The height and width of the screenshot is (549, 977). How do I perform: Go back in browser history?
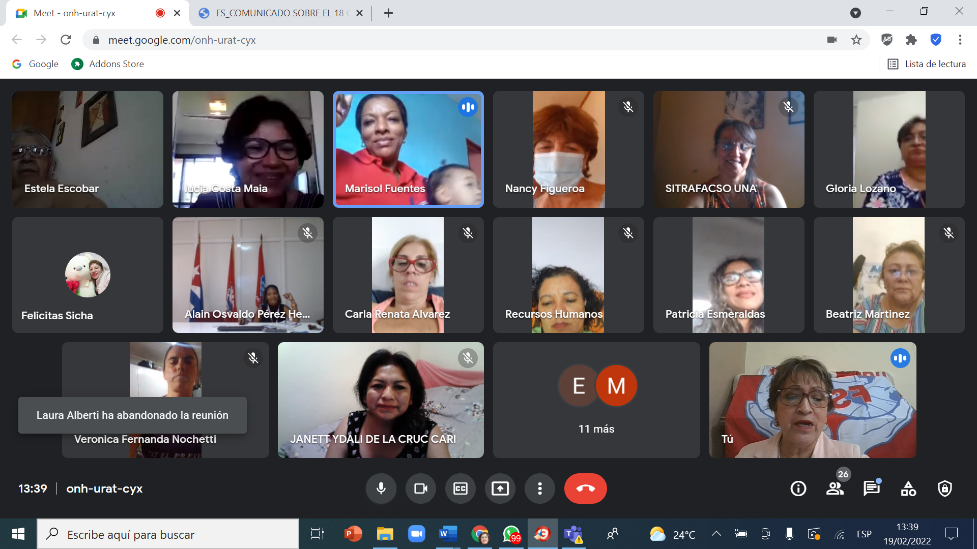click(17, 40)
